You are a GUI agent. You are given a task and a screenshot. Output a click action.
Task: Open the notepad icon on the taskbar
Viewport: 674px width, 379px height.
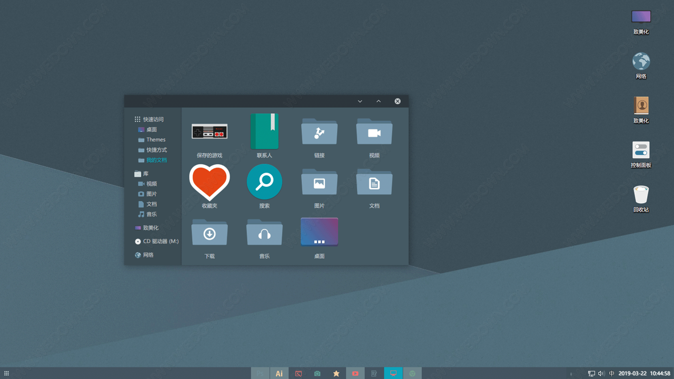point(374,373)
